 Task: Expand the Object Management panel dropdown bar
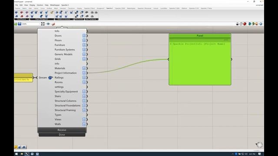pyautogui.click(x=42, y=19)
